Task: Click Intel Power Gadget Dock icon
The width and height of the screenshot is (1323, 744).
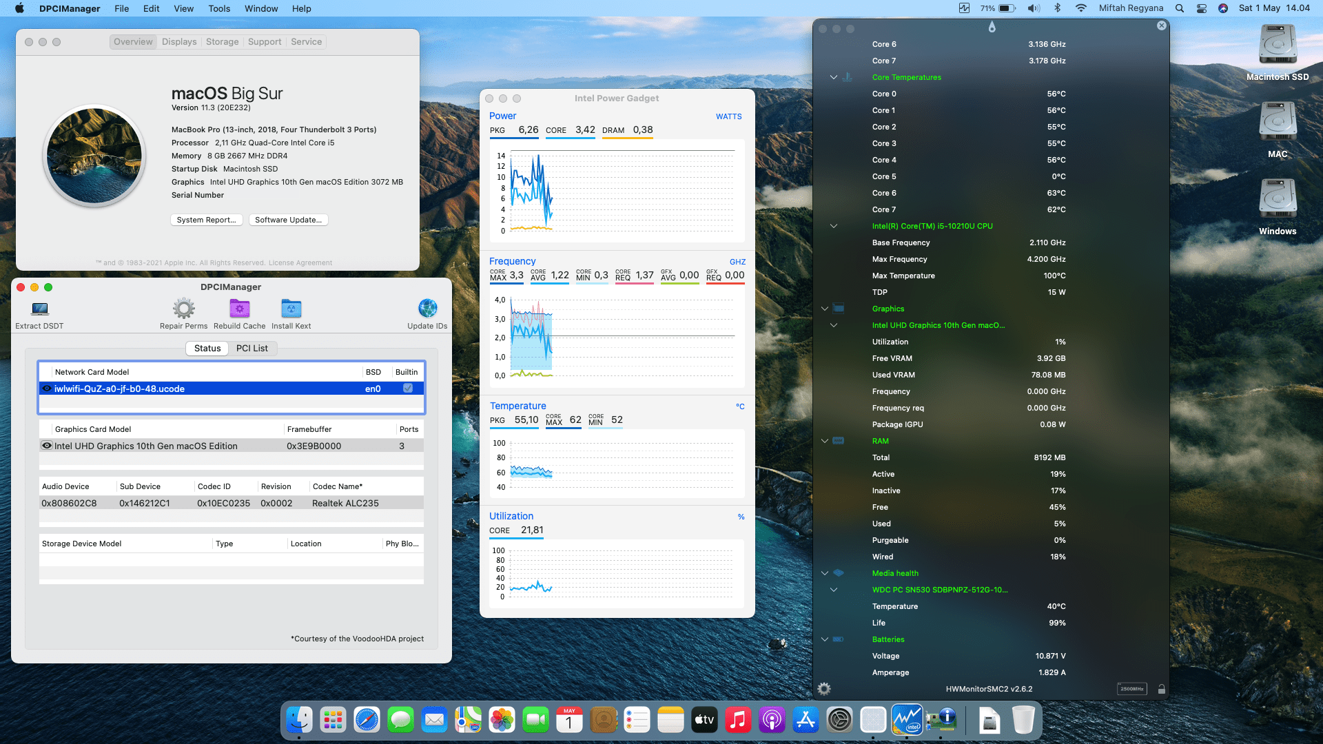Action: (x=907, y=720)
